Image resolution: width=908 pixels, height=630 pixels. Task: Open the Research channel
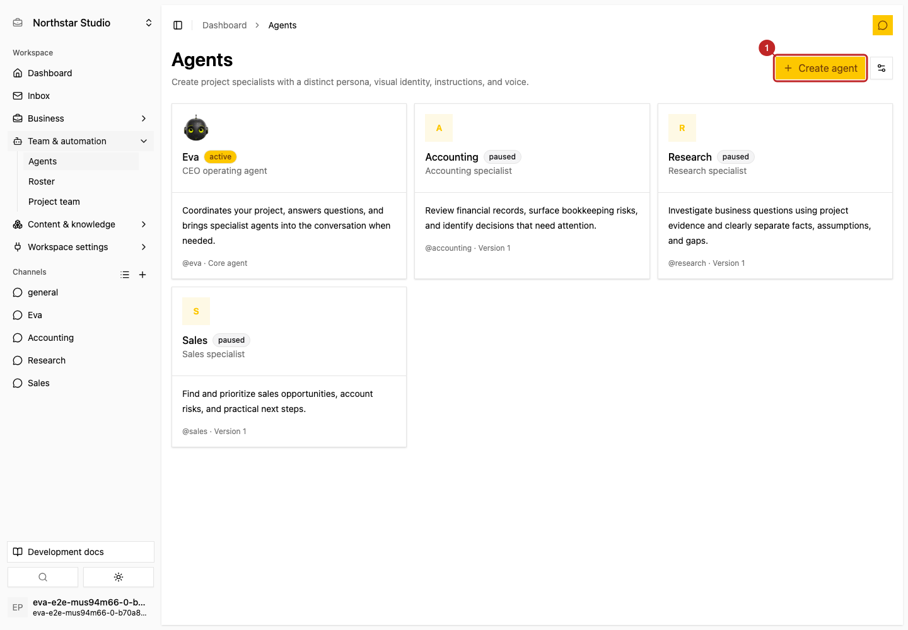point(81,360)
